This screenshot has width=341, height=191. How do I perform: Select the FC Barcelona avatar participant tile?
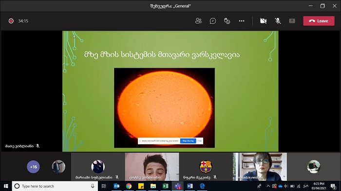click(x=206, y=167)
